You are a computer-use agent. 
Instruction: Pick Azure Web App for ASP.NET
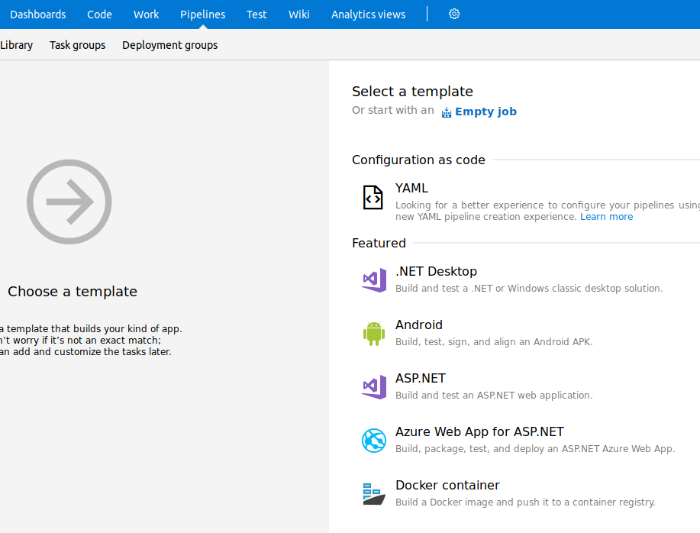[479, 431]
